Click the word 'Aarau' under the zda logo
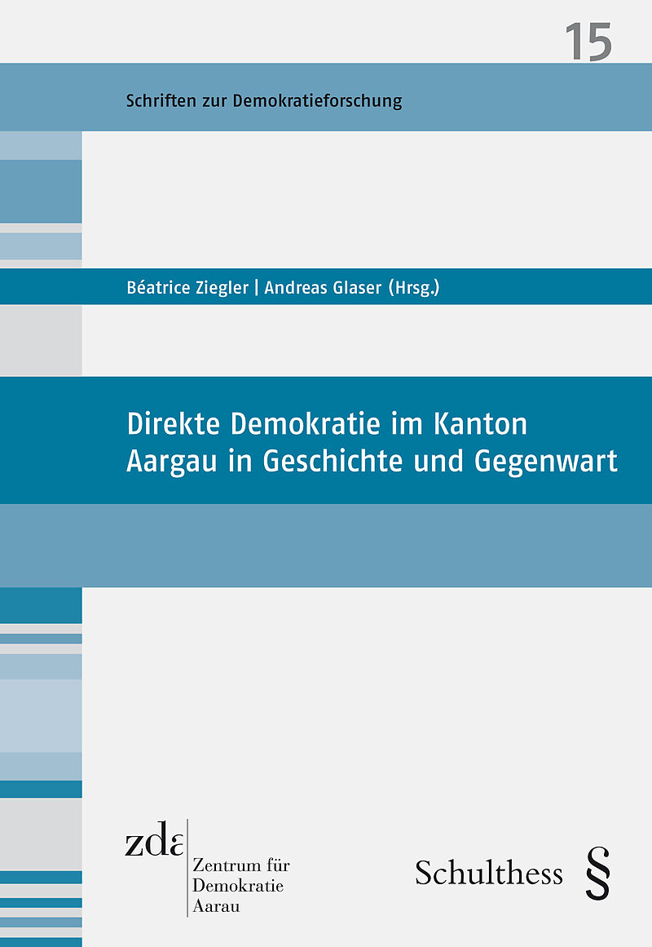652x947 pixels. tap(215, 906)
